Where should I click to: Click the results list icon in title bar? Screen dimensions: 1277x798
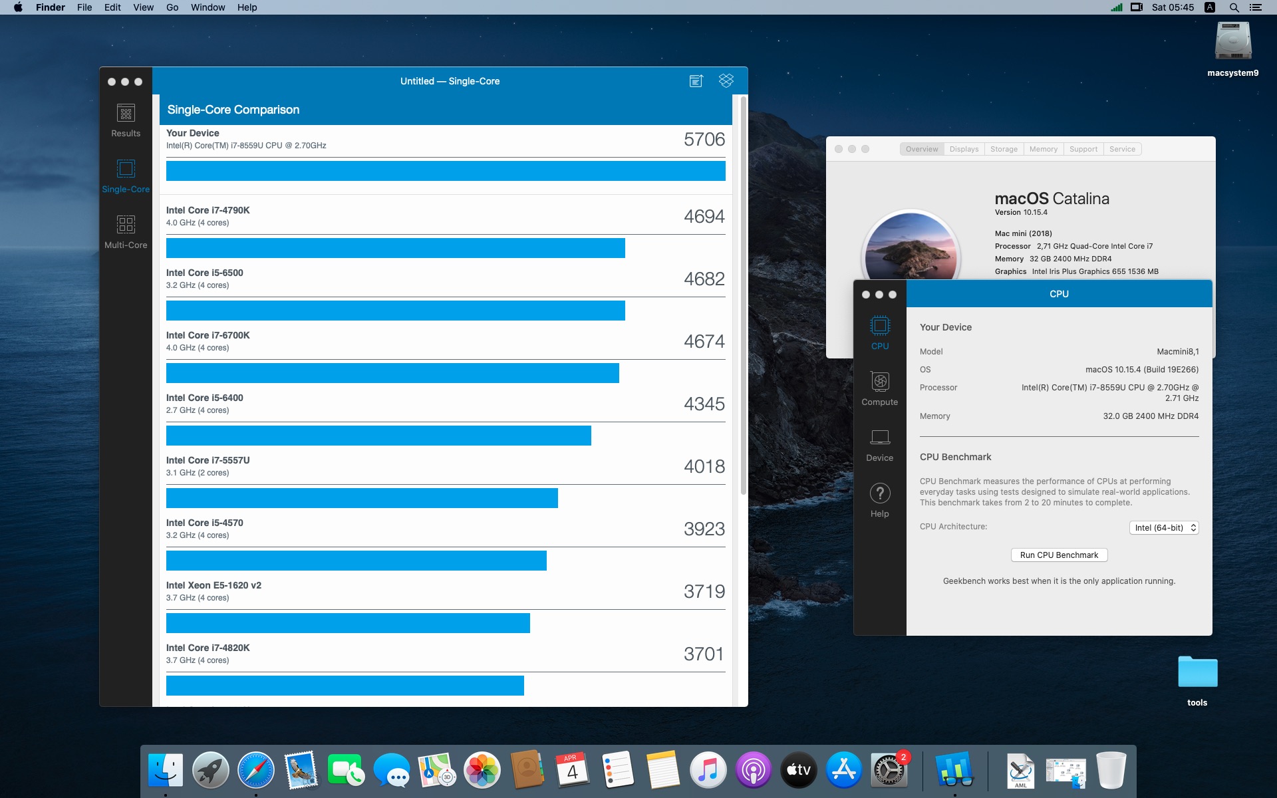pos(696,80)
